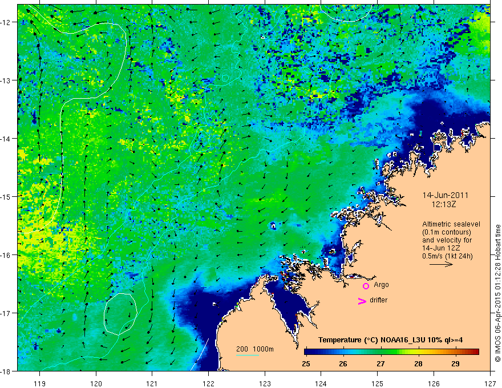Image resolution: width=502 pixels, height=388 pixels.
Task: Click the longitude axis label '126'
Action: [434, 383]
